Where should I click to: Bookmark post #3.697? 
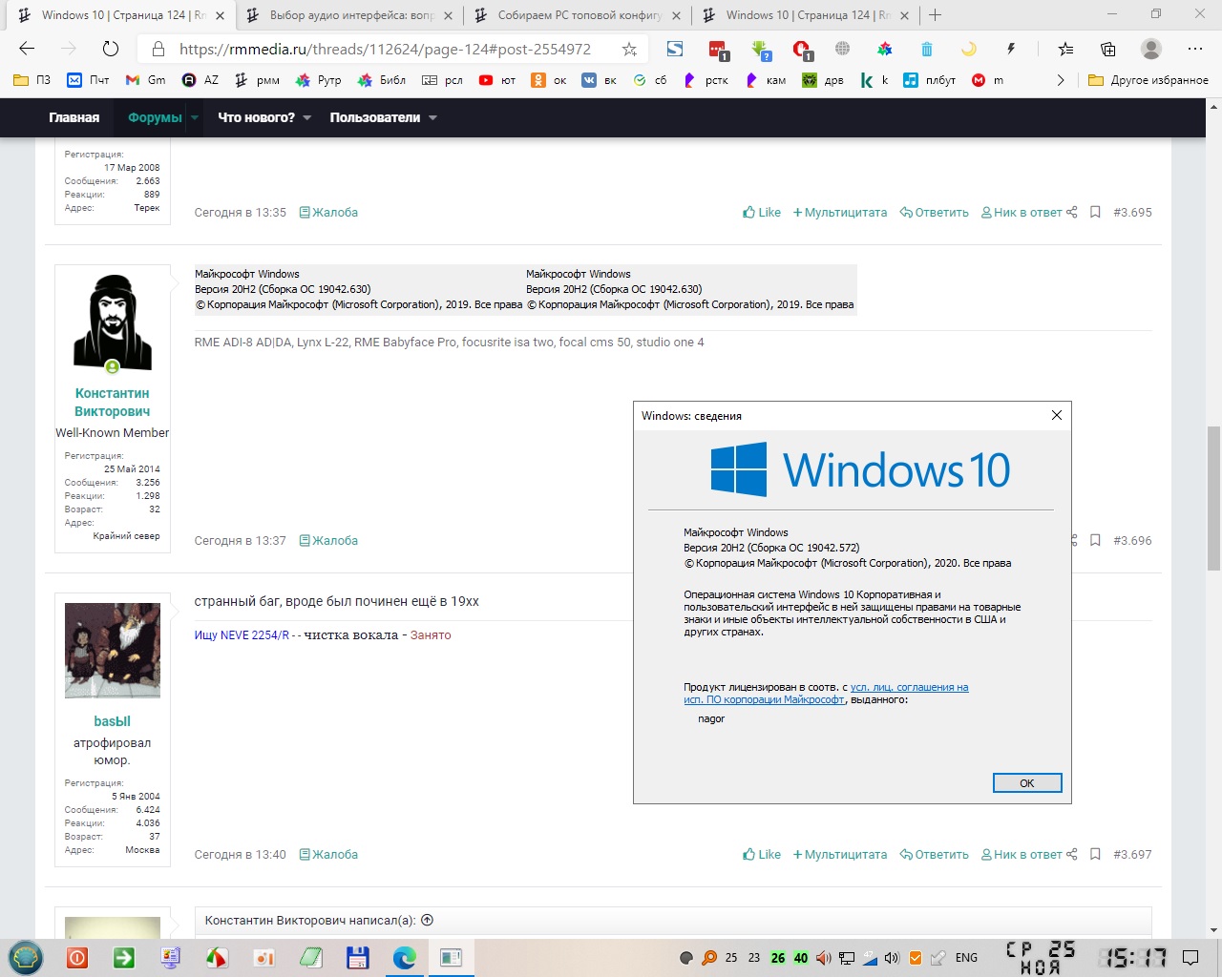click(1095, 854)
